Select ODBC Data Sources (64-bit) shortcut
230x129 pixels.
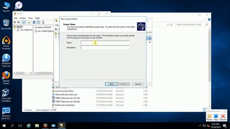[68, 101]
